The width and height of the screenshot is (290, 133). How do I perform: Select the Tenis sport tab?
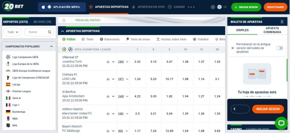(88, 39)
